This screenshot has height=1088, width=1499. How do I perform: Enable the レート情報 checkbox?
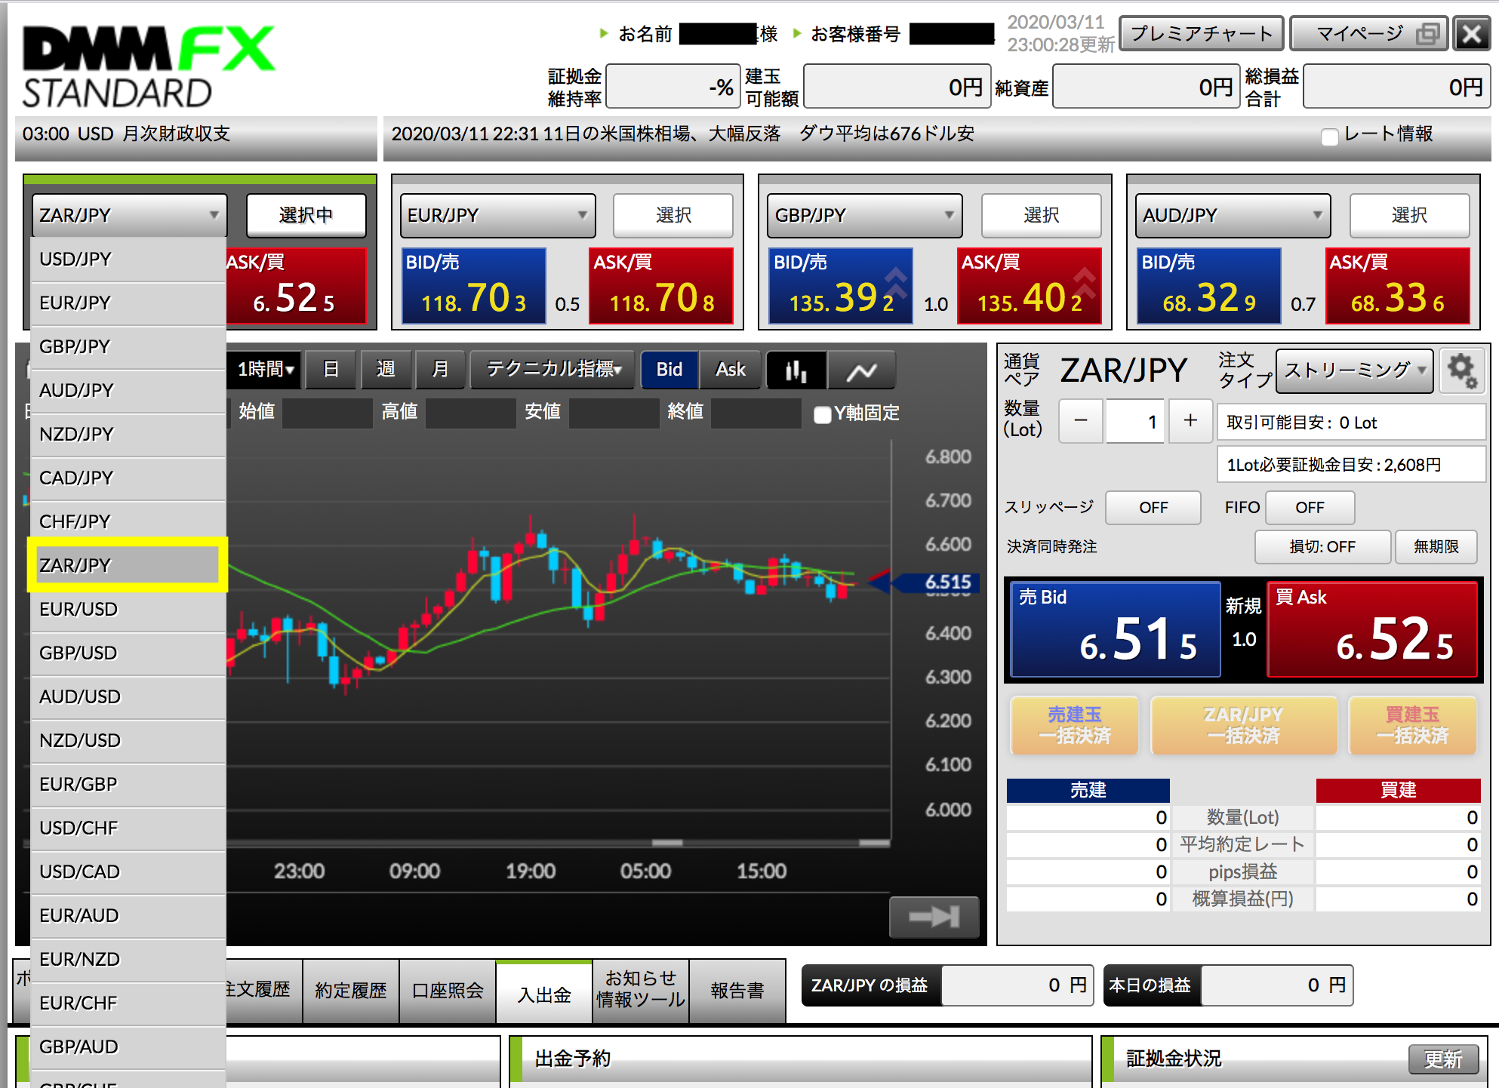[1330, 136]
